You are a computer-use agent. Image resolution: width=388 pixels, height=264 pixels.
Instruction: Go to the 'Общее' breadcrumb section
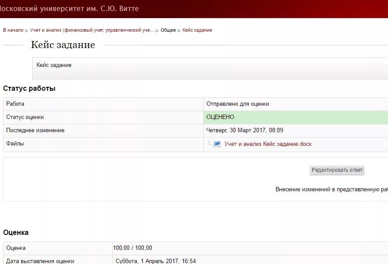coord(168,30)
